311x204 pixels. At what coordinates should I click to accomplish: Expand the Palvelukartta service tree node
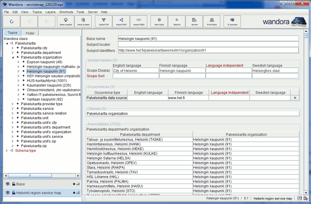pyautogui.click(x=13, y=109)
